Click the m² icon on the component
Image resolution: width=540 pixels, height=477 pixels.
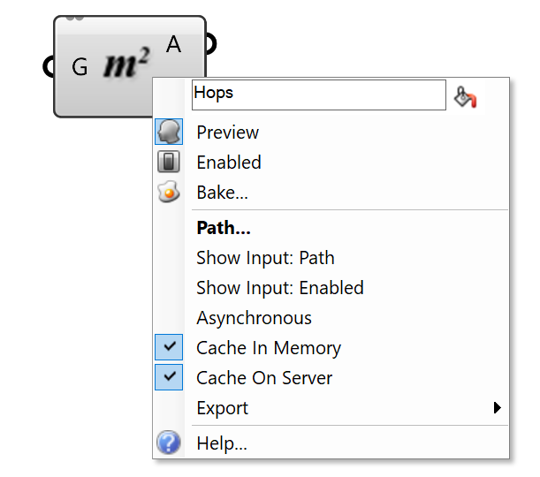coord(127,64)
